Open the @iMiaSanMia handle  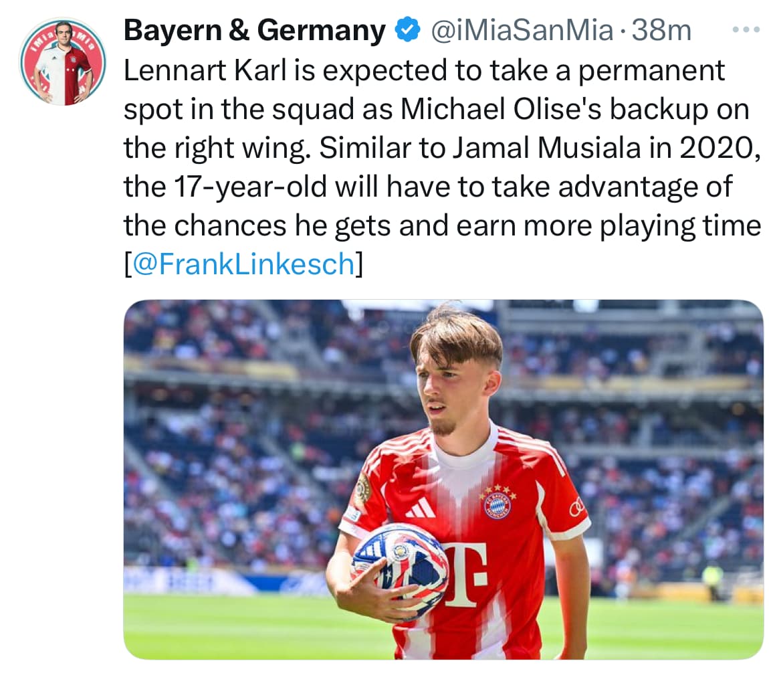point(522,30)
